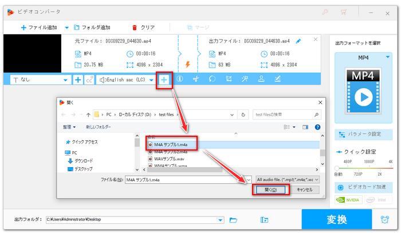Go up one folder level in dialog
401x233 pixels.
88,114
